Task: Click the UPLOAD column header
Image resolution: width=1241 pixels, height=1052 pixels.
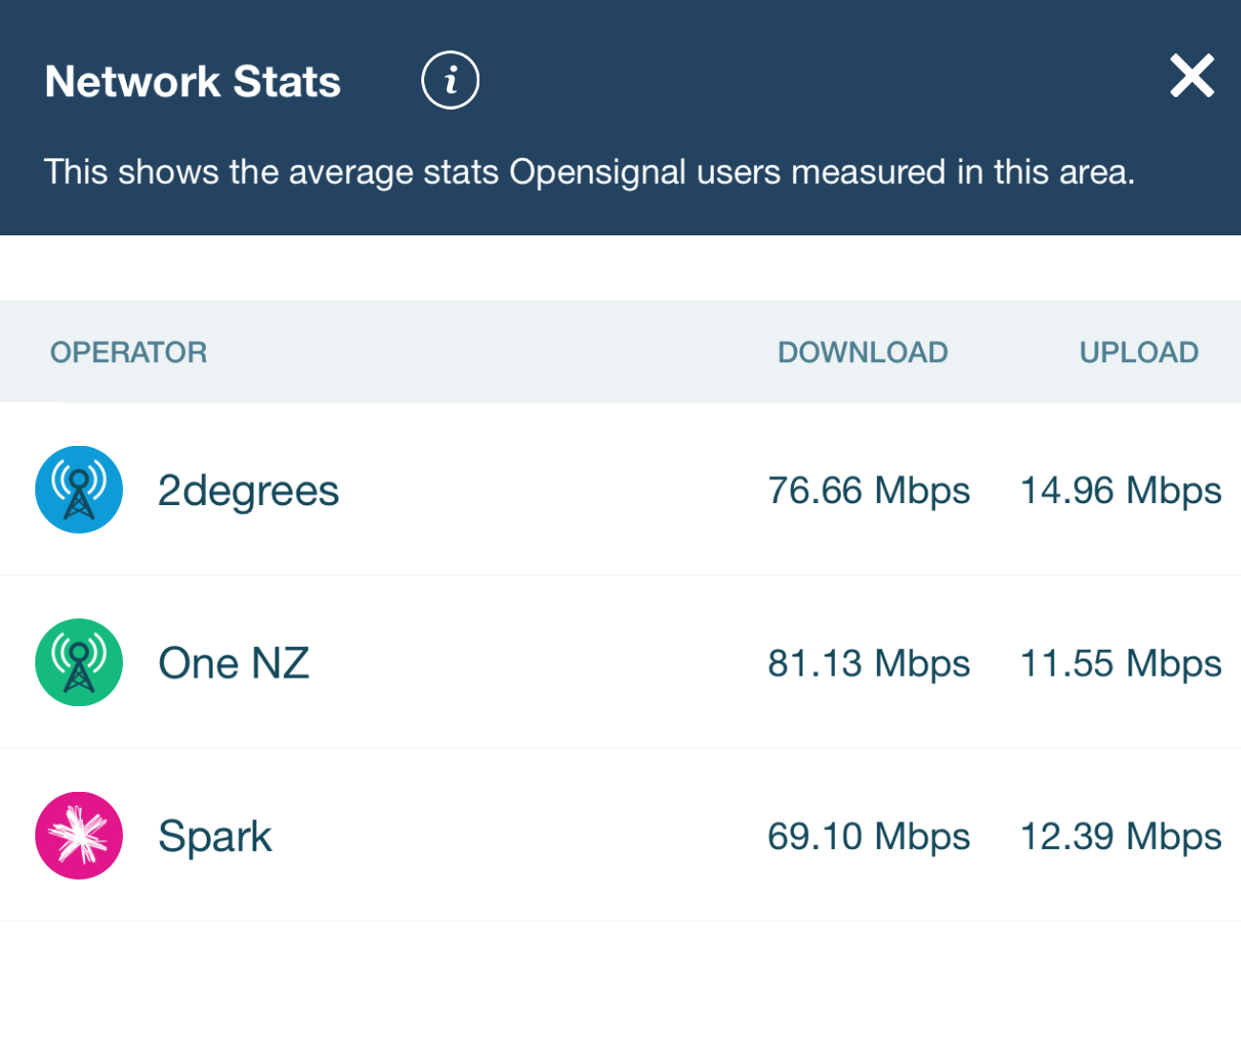Action: [x=1138, y=353]
